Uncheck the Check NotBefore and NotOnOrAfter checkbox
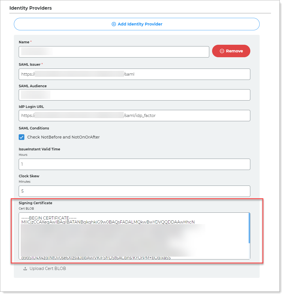Viewport: 284px width, 296px height. (22, 137)
